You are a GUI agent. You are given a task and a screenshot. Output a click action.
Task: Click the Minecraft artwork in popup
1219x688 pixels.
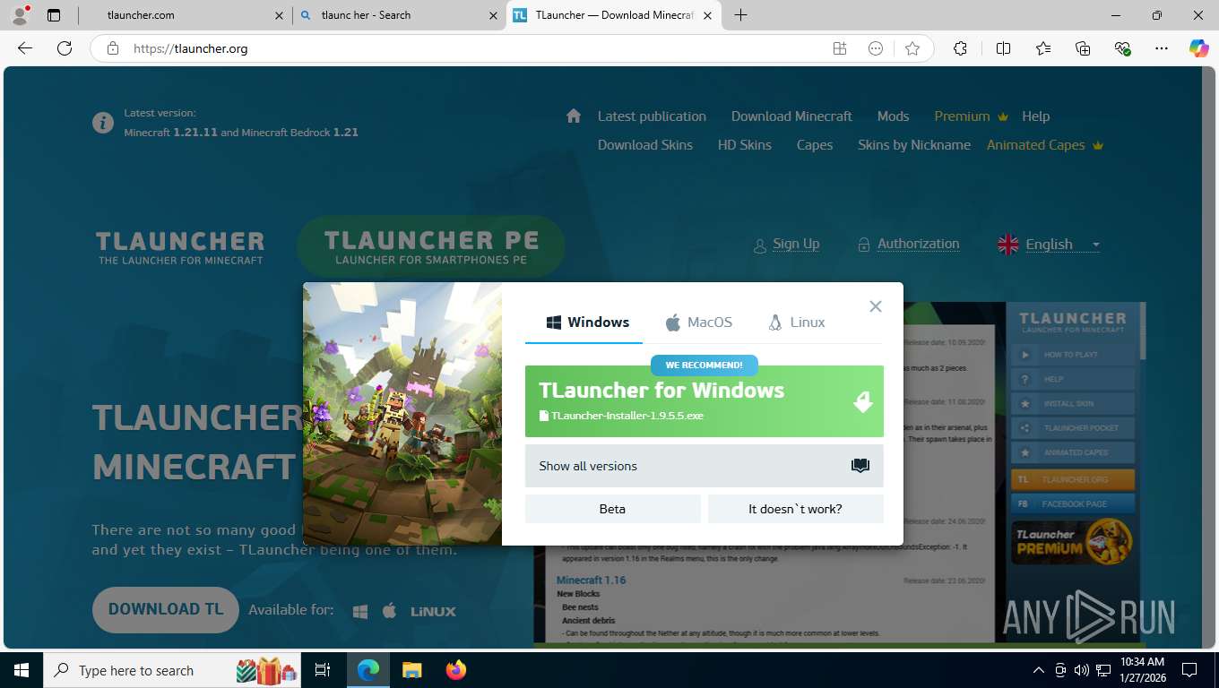tap(402, 414)
